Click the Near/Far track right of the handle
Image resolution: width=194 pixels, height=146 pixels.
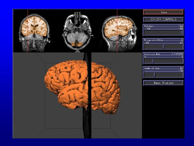[x=168, y=61]
